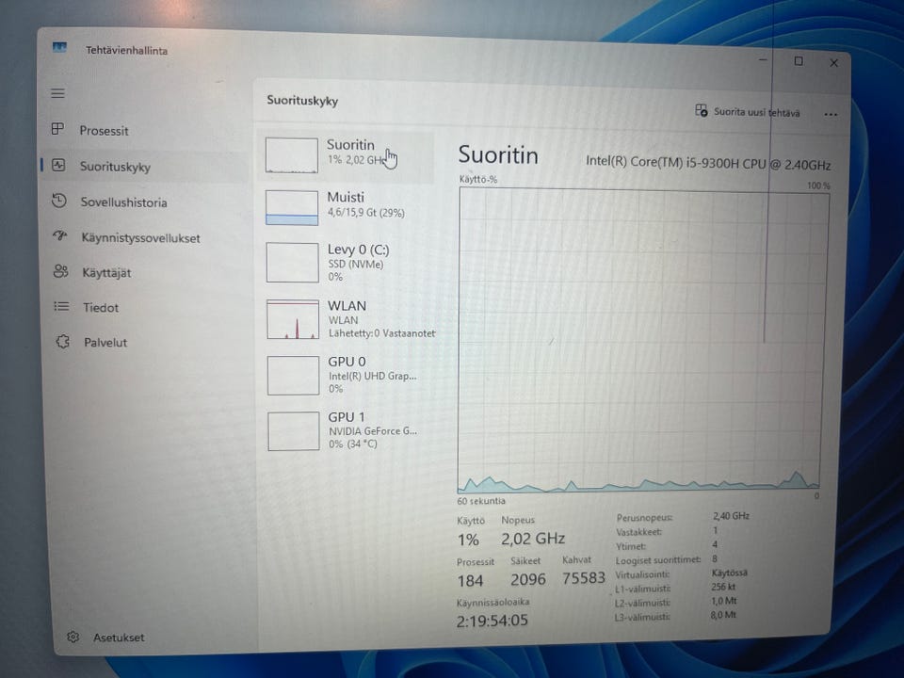
Task: Click the Käyttö-% graph label
Action: (x=478, y=179)
